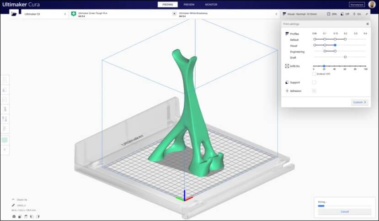Switch to the Monitor tab
Screen dimensions: 379x221
point(211,5)
